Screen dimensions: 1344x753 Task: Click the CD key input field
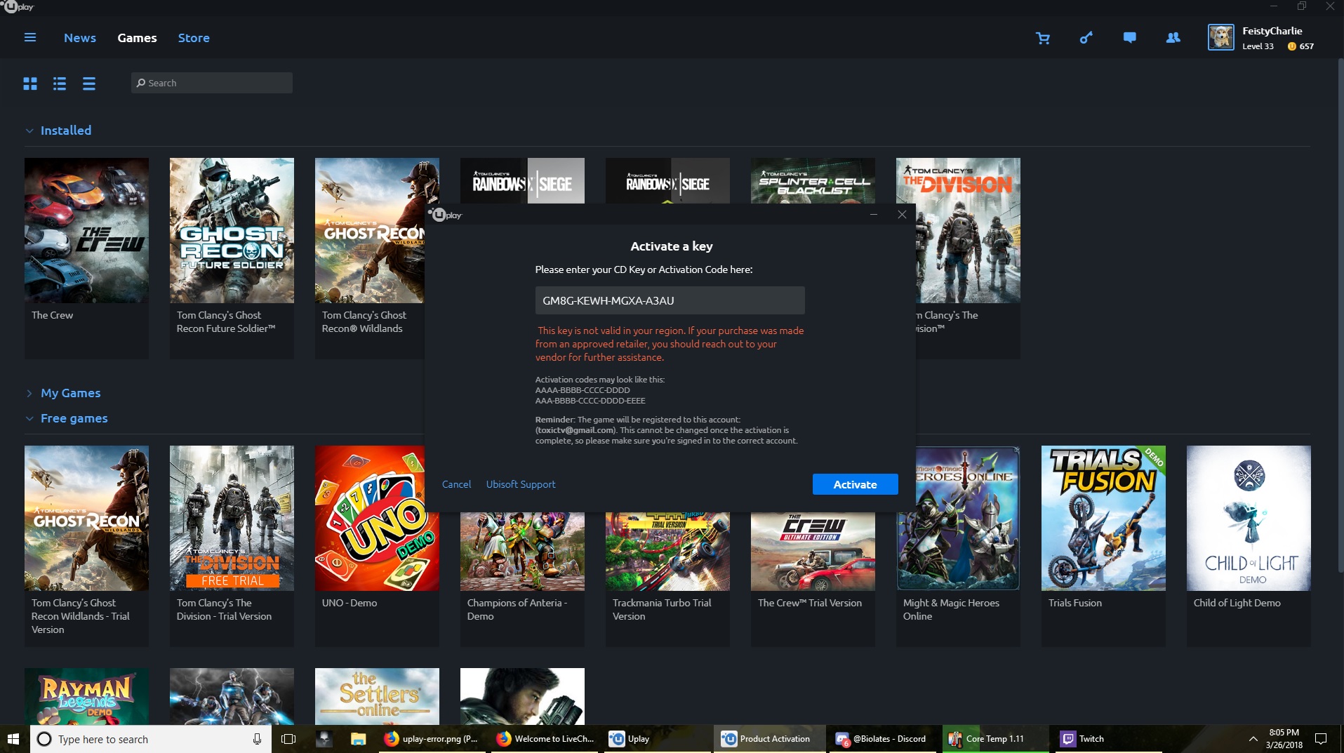click(x=670, y=300)
